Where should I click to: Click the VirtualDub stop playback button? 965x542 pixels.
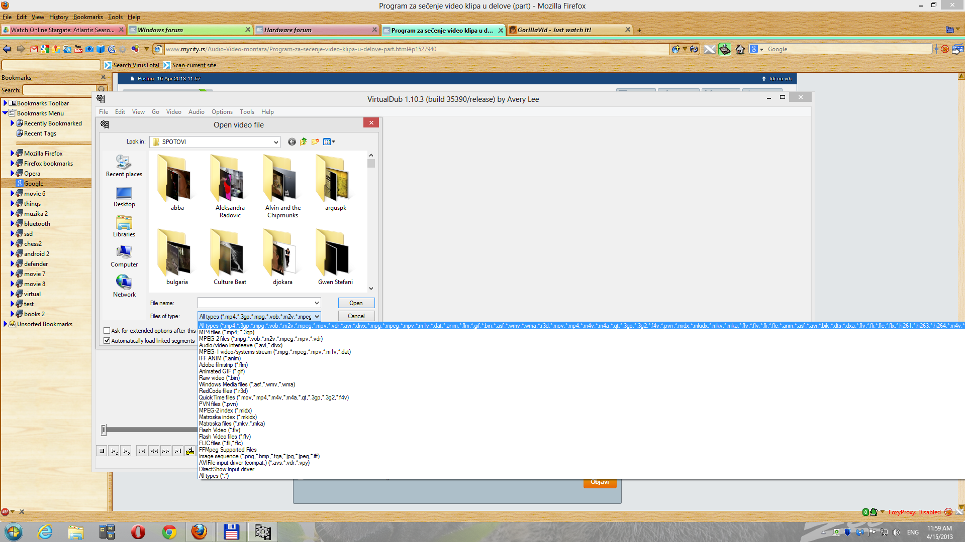pyautogui.click(x=102, y=451)
